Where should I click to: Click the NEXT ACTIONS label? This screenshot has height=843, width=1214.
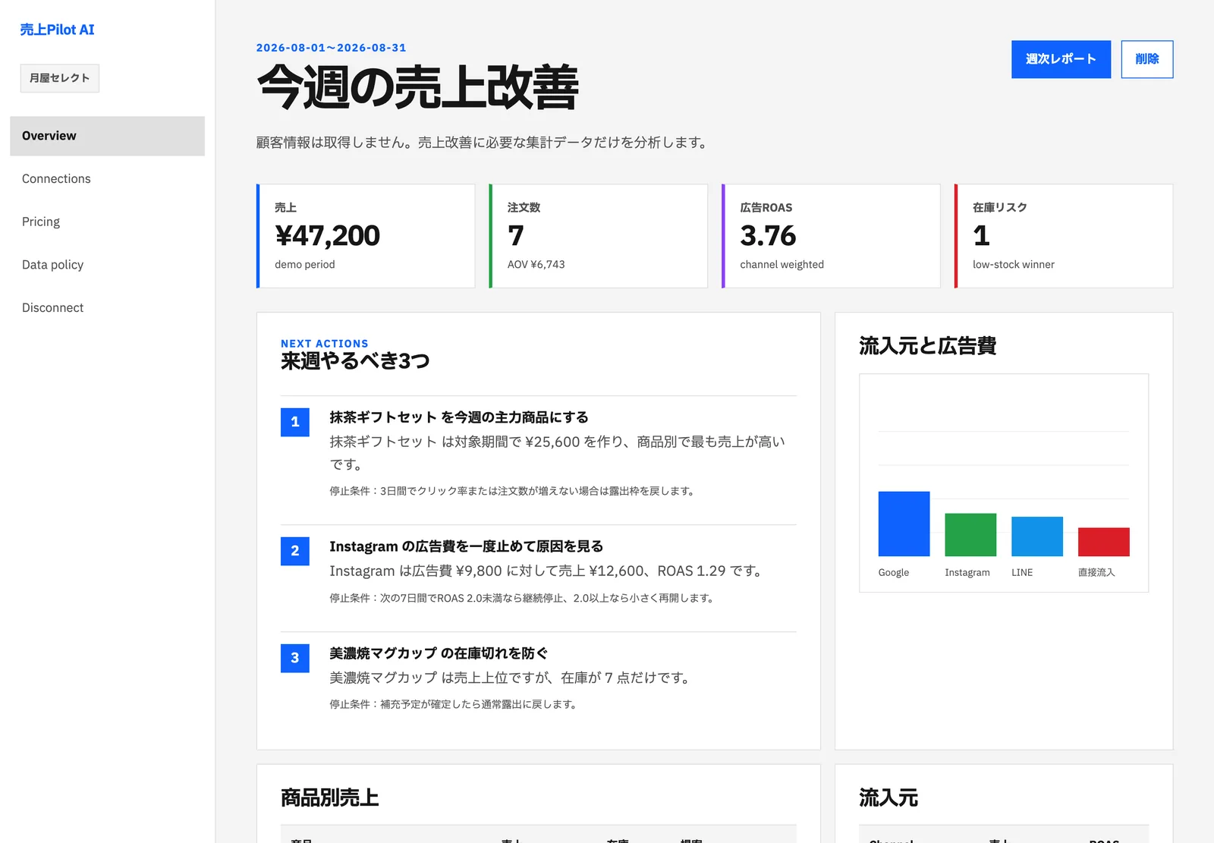tap(325, 344)
